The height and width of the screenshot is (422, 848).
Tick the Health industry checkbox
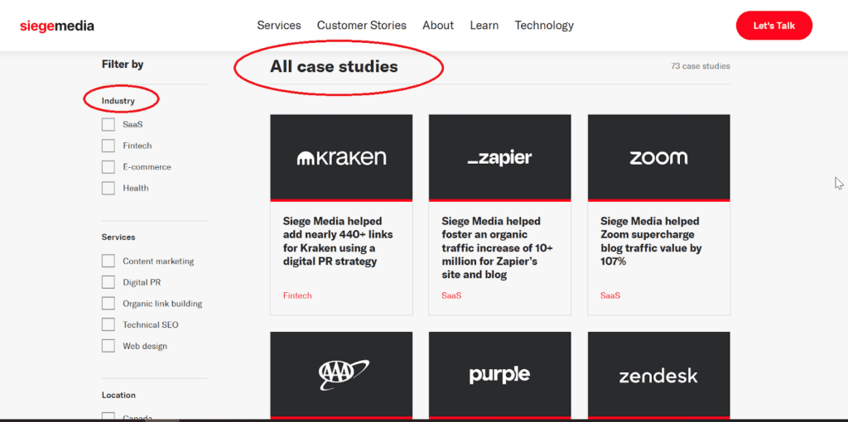(x=108, y=188)
